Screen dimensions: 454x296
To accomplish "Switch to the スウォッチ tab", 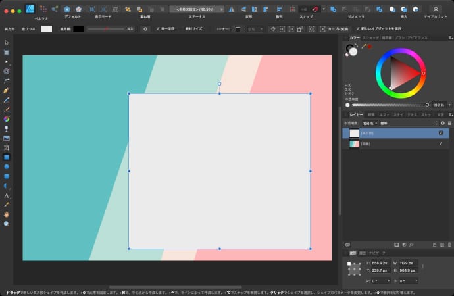I will (x=370, y=38).
